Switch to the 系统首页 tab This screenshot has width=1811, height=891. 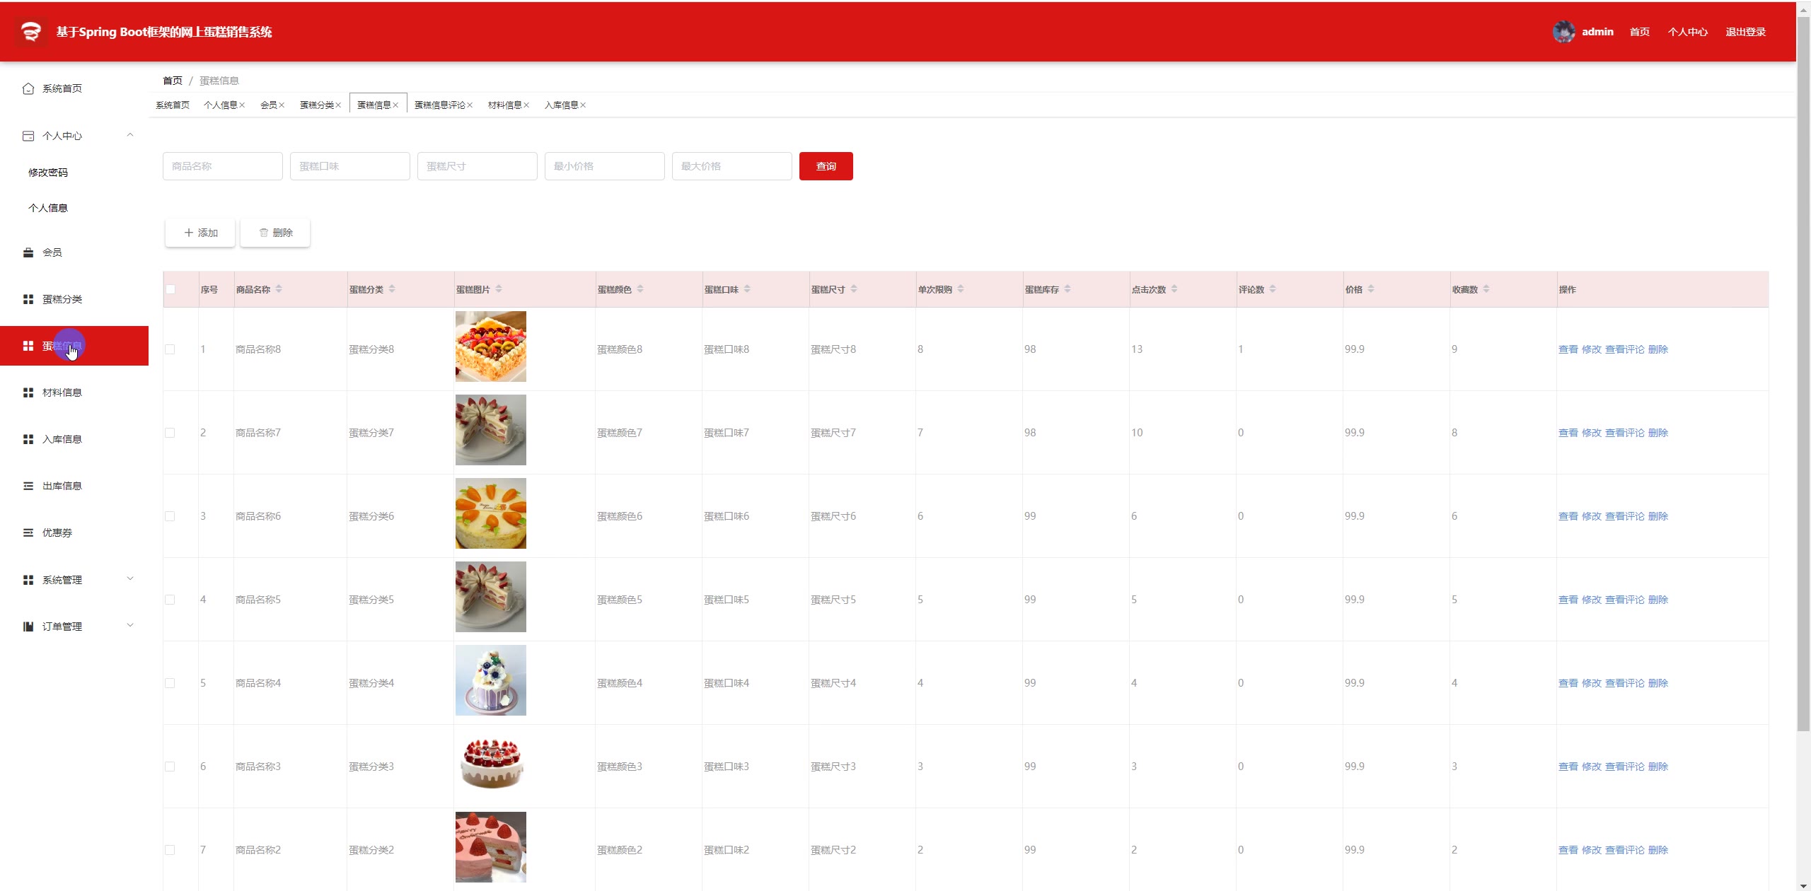(x=173, y=105)
